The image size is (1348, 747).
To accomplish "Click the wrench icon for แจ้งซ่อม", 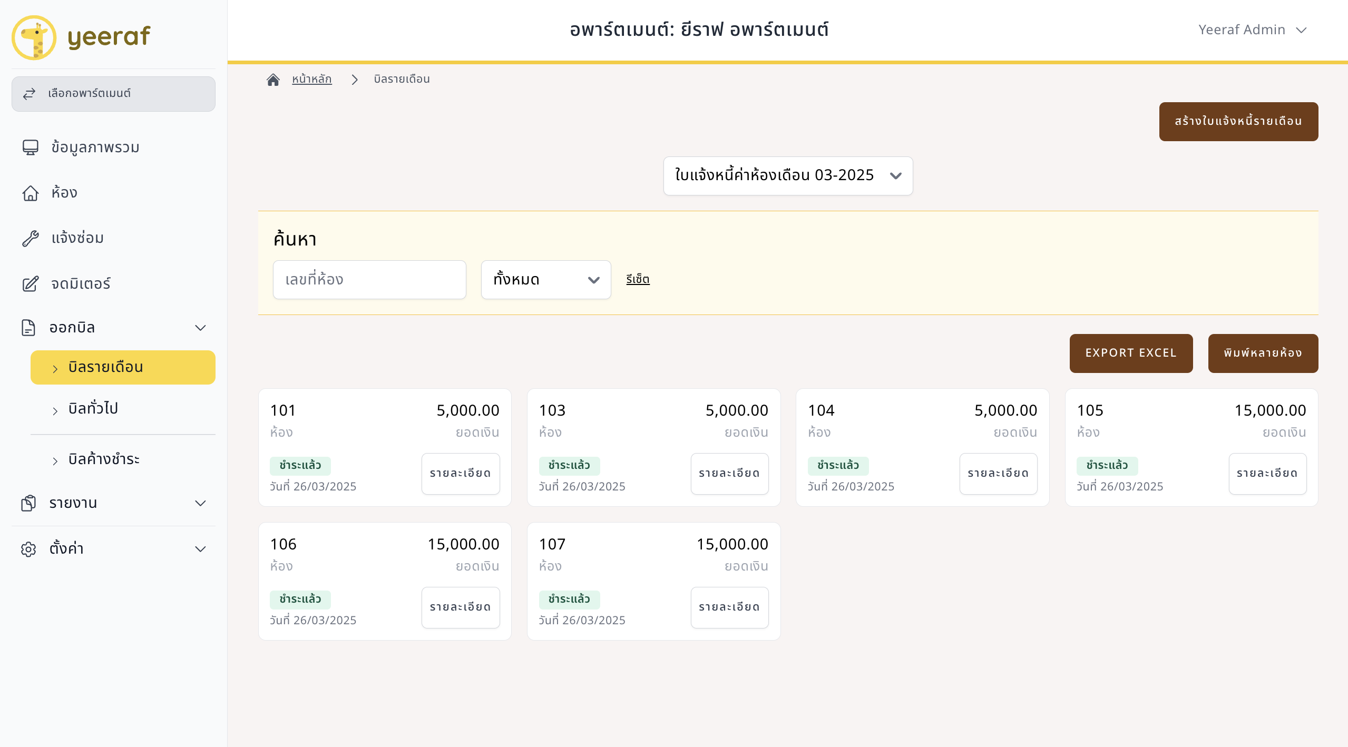I will point(31,238).
